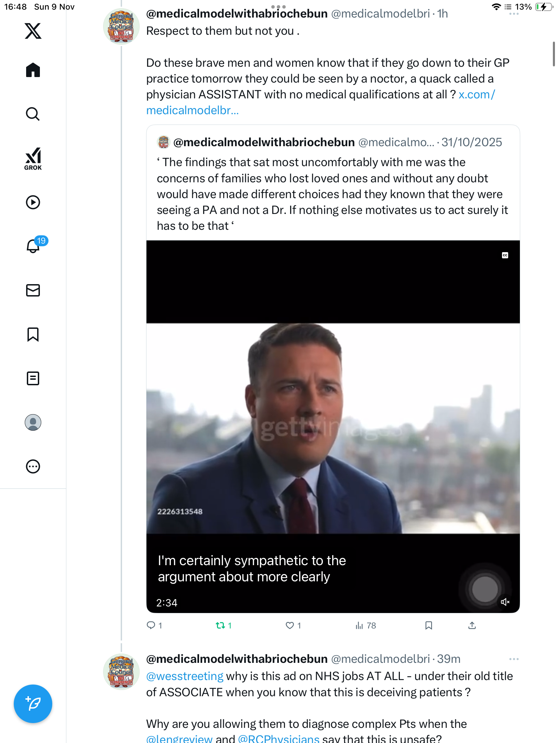The width and height of the screenshot is (557, 743).
Task: Like the post with heart icon
Action: (290, 625)
